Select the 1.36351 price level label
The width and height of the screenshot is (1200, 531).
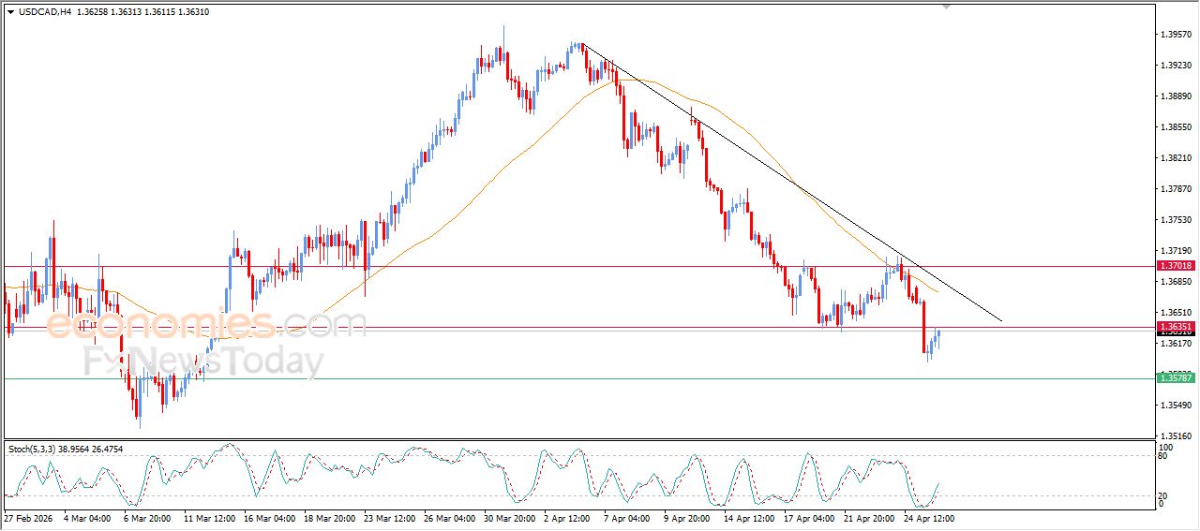[1175, 327]
